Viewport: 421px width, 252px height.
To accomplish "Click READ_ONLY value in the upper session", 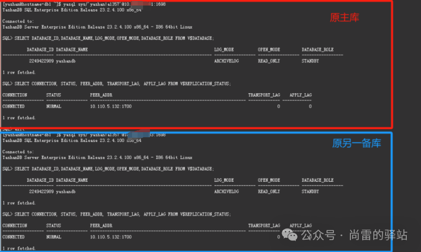I will click(x=269, y=61).
